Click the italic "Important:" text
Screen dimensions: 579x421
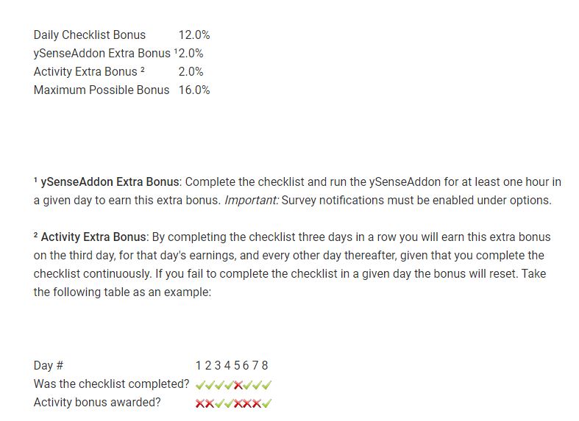[x=251, y=200]
